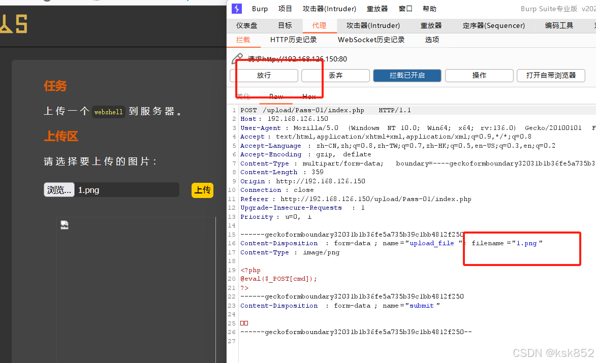This screenshot has width=596, height=363.
Task: Click the pencil edit icon beside the request URL
Action: (237, 58)
